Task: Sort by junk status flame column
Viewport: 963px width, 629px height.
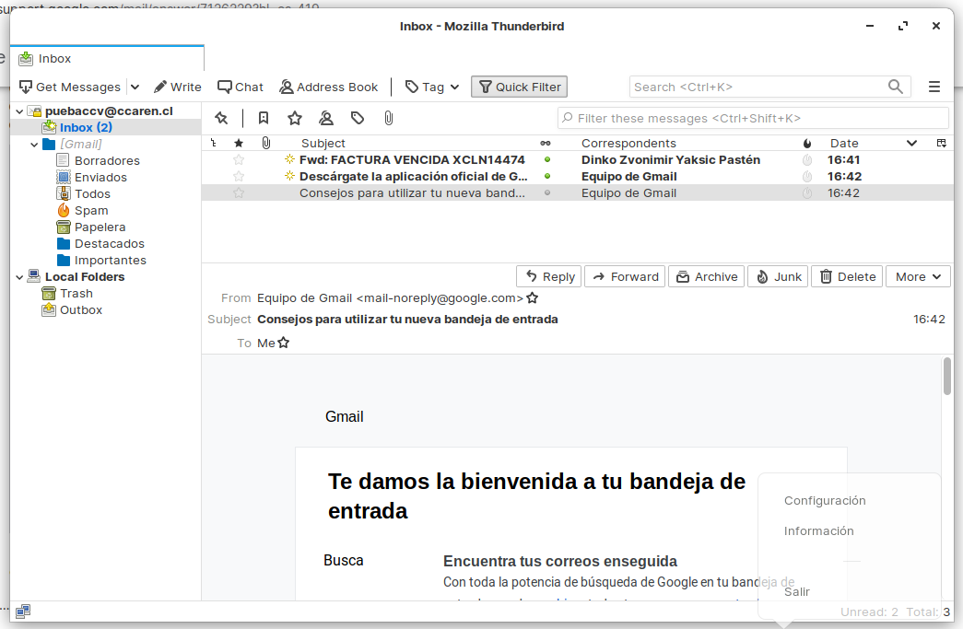Action: [x=807, y=143]
